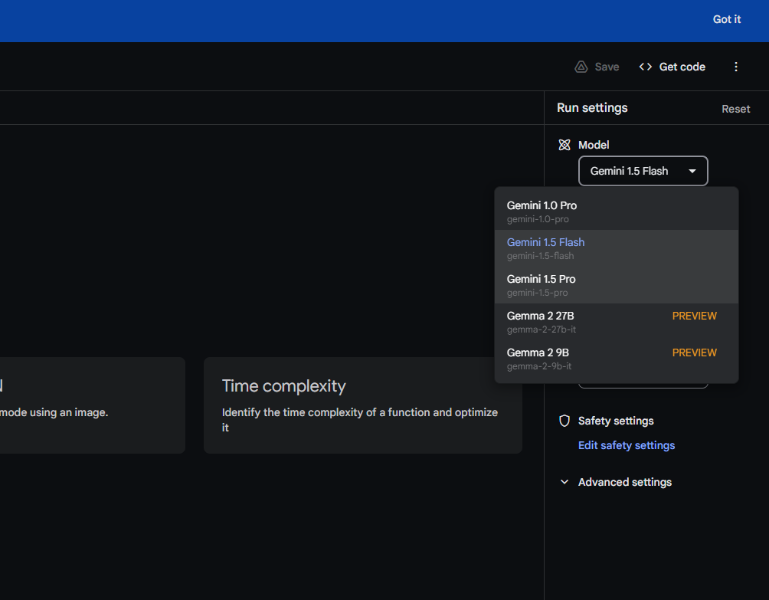Click the Model atom icon
Viewport: 769px width, 600px height.
tap(564, 145)
